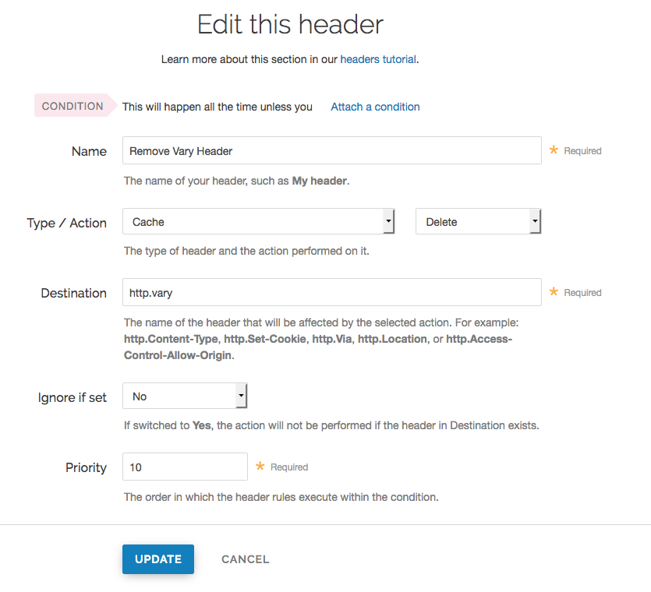The width and height of the screenshot is (651, 592).
Task: Click the CANCEL button
Action: (245, 559)
